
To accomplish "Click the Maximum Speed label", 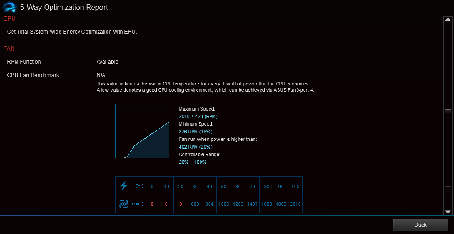I will pyautogui.click(x=197, y=109).
